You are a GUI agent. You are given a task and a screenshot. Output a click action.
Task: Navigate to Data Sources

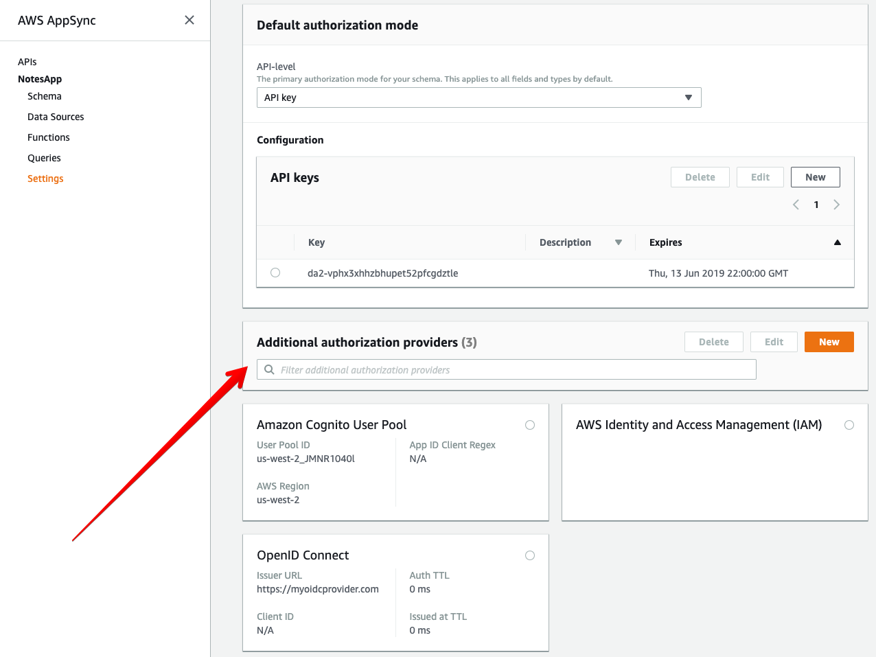56,117
